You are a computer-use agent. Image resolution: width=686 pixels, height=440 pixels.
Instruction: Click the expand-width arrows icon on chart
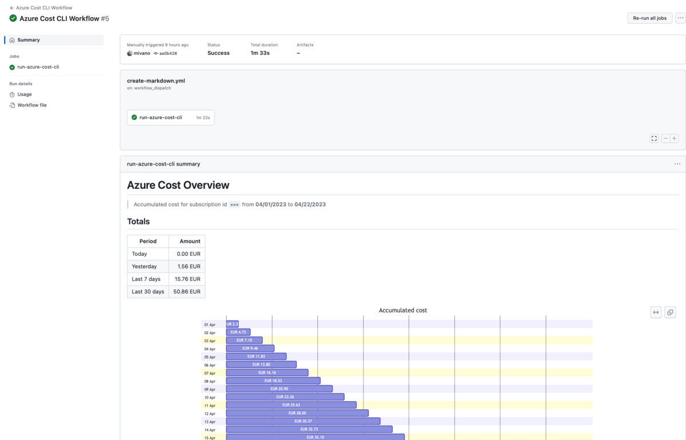pos(656,312)
